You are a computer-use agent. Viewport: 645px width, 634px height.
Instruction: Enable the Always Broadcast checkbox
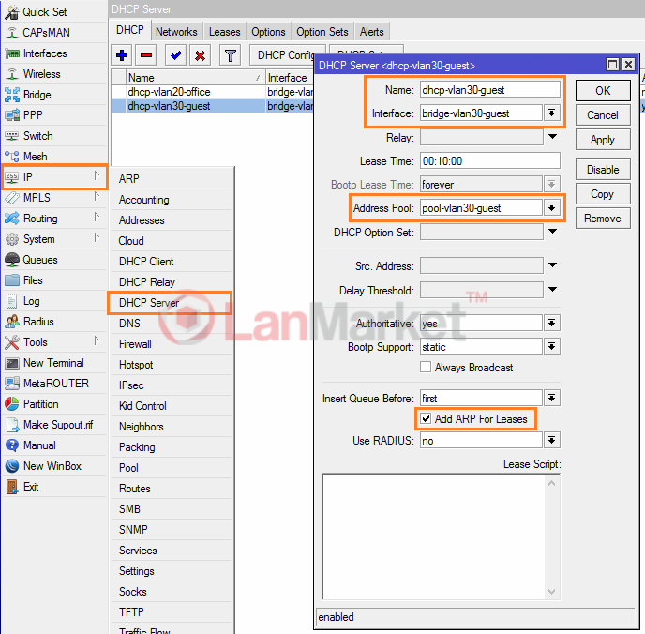[427, 368]
